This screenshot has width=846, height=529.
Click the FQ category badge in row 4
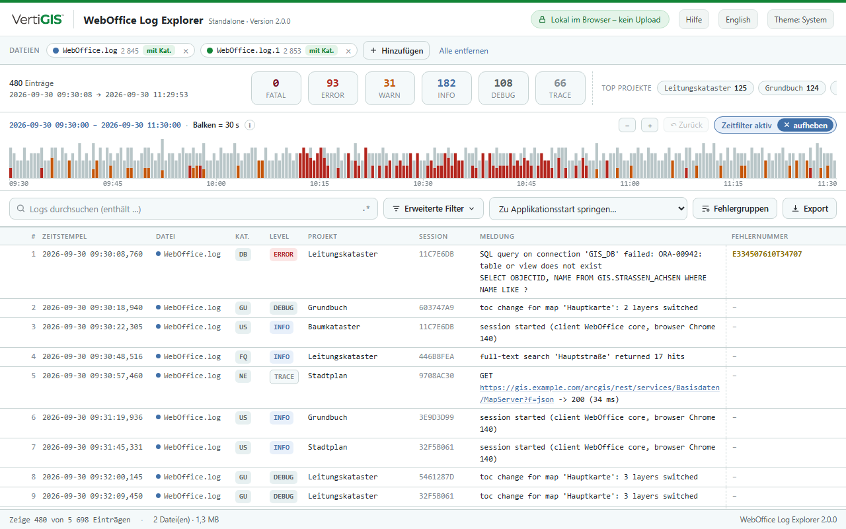(x=243, y=357)
